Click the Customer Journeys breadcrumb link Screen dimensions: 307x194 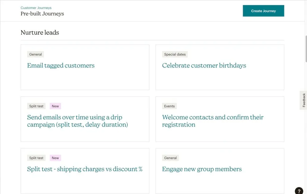(x=36, y=8)
